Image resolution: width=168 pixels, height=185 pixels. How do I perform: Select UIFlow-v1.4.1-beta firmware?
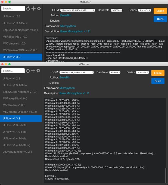tap(21, 138)
